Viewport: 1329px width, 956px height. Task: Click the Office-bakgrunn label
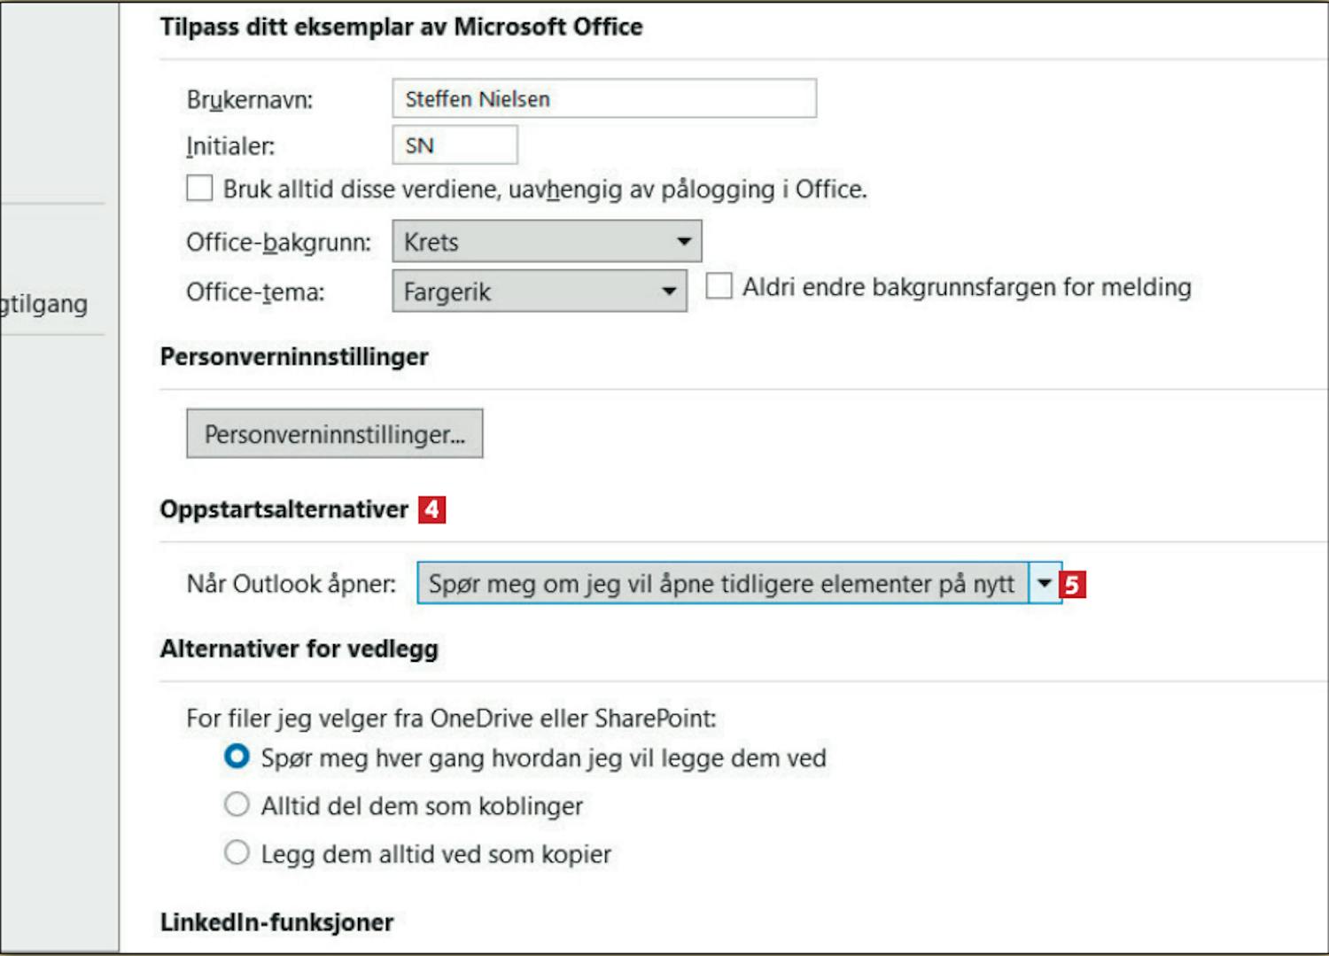278,242
